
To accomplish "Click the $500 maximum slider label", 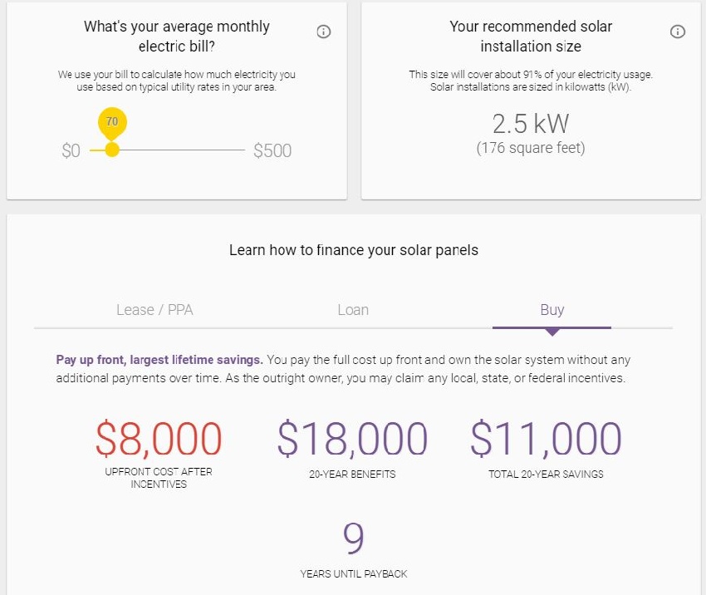I will pos(272,150).
